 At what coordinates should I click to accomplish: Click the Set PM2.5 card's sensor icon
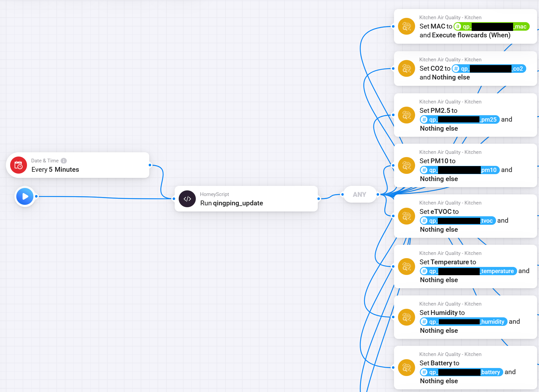[x=406, y=115]
